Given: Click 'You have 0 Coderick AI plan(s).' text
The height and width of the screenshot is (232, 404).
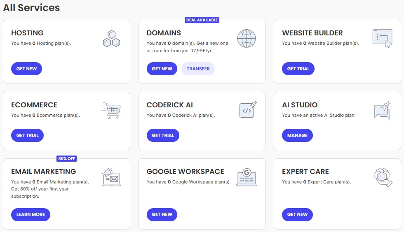Looking at the screenshot, I should pyautogui.click(x=181, y=116).
